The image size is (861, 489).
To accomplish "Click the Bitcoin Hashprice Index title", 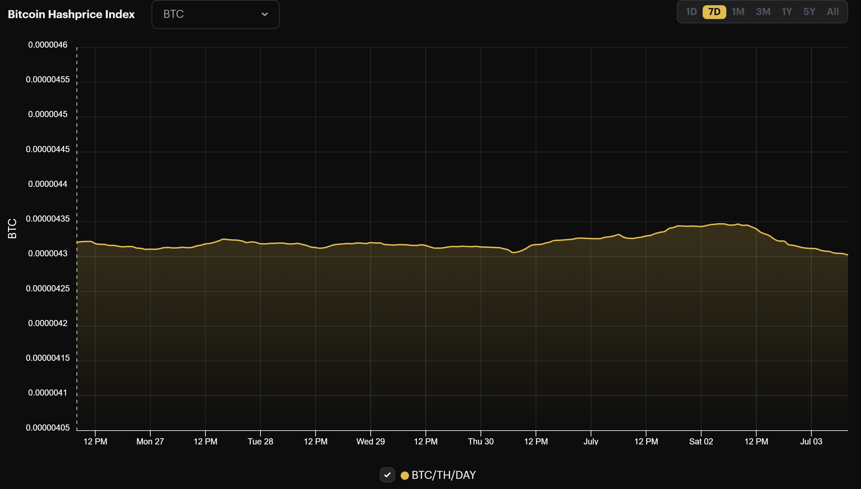I will pyautogui.click(x=71, y=14).
